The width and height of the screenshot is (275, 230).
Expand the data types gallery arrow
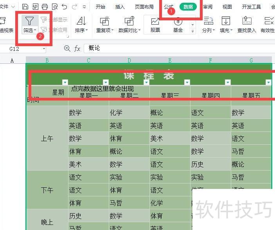[192, 31]
